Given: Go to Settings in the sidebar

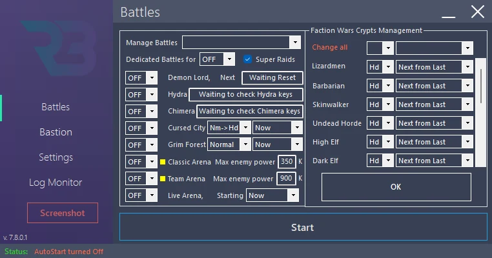Looking at the screenshot, I should [56, 157].
